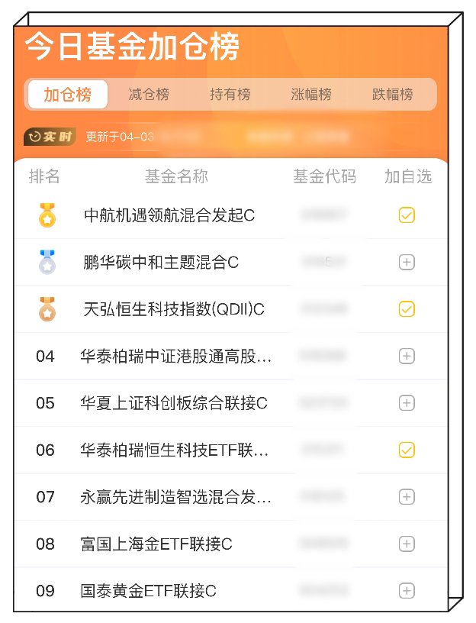Add 永赢先进制造智选混合 fund to favorites

pyautogui.click(x=407, y=497)
